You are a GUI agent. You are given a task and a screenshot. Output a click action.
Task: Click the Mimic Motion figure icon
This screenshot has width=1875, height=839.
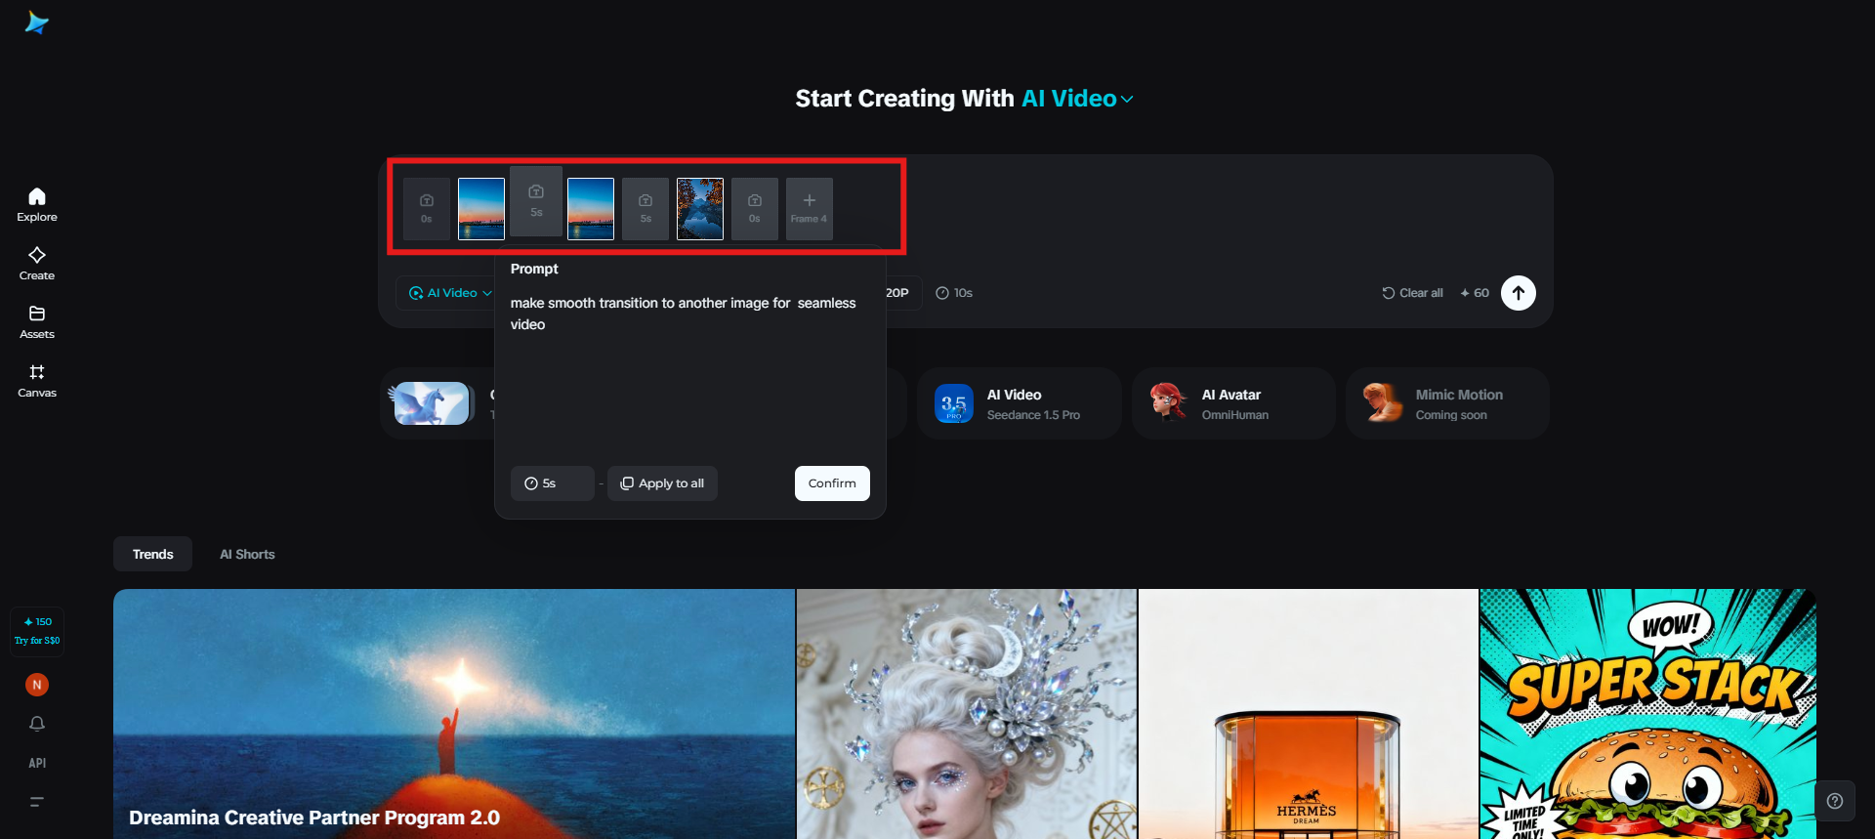click(x=1383, y=401)
